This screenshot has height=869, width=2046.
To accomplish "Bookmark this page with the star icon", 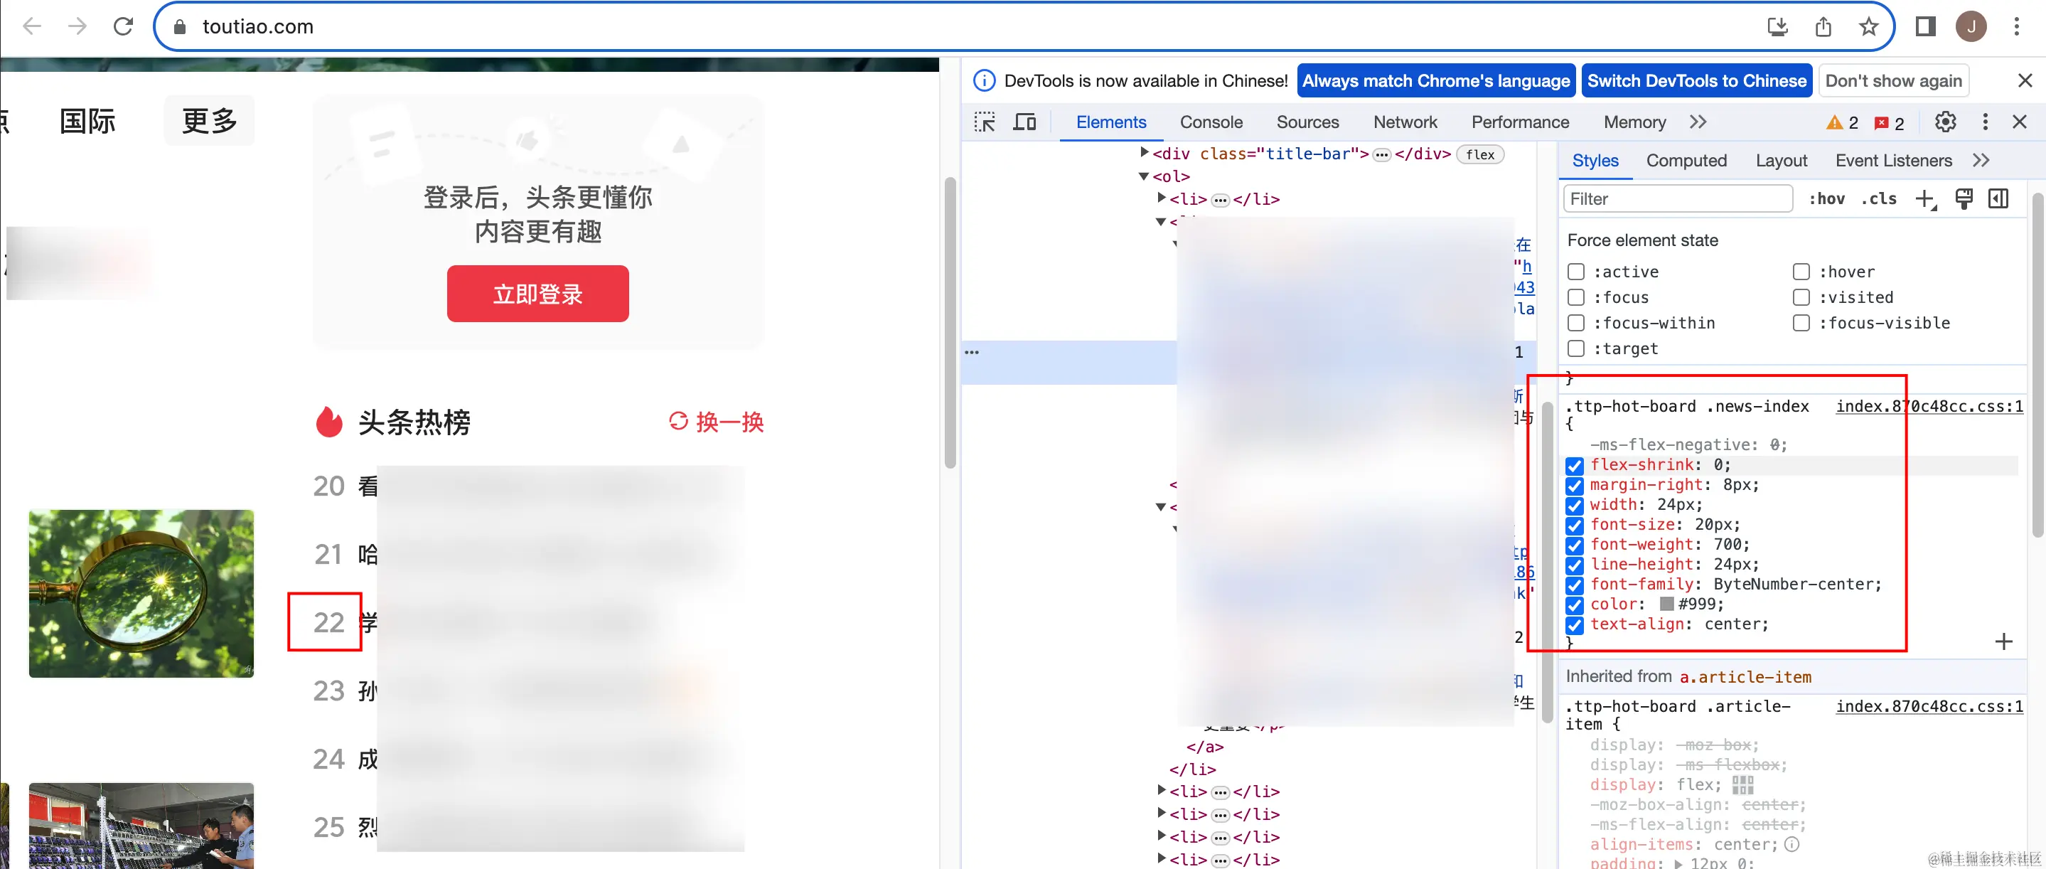I will [1869, 26].
